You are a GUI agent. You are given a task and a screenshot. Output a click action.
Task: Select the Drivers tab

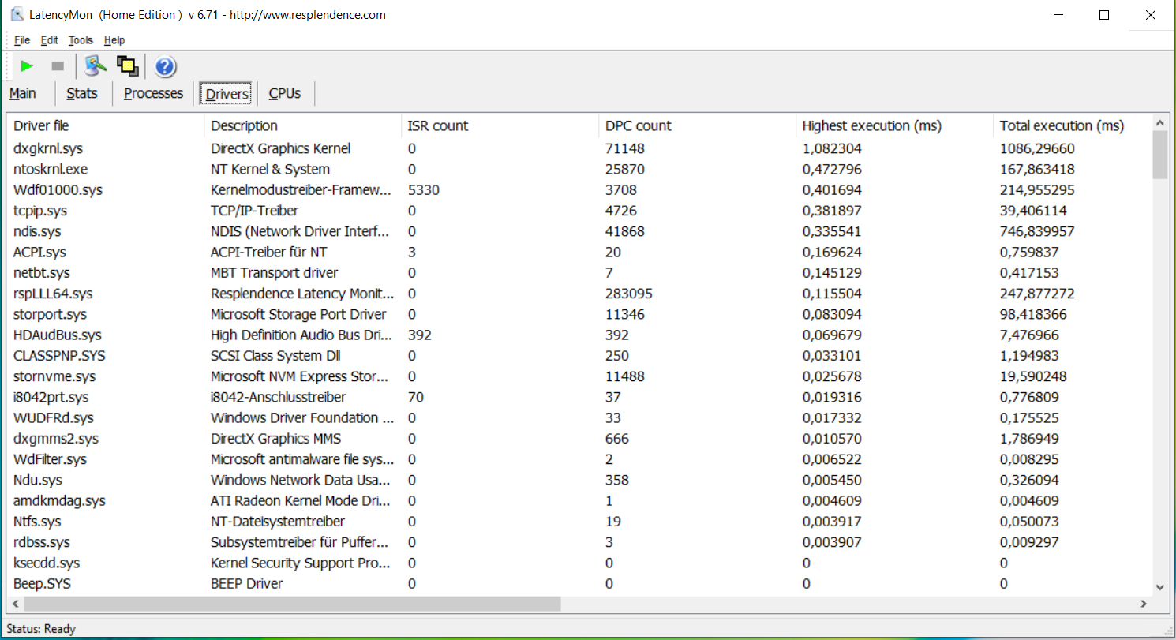227,94
